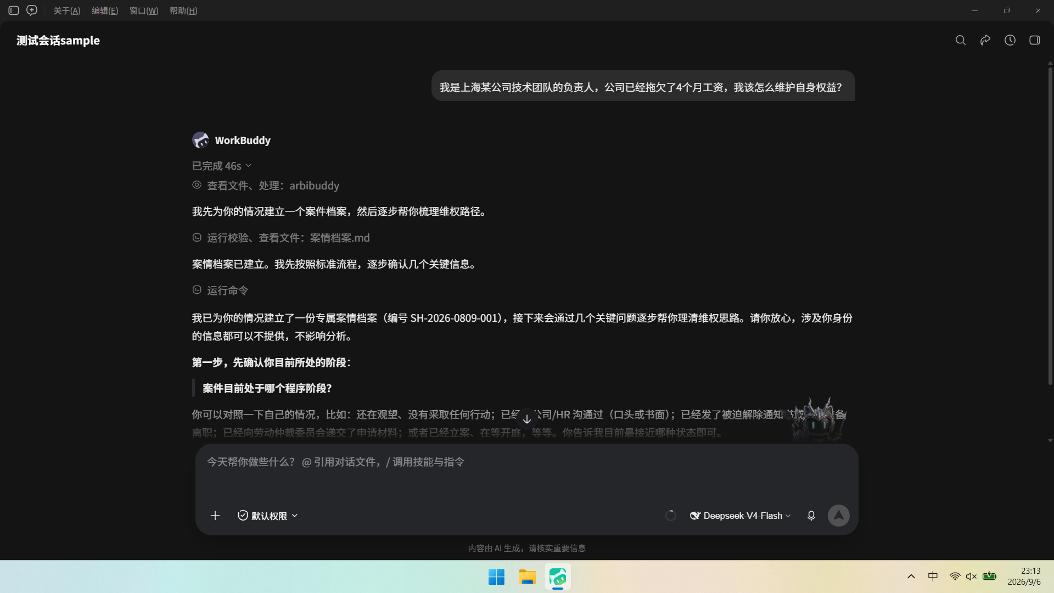The image size is (1054, 593).
Task: Open step 查看文件、处理: arbibuddy
Action: pyautogui.click(x=266, y=186)
